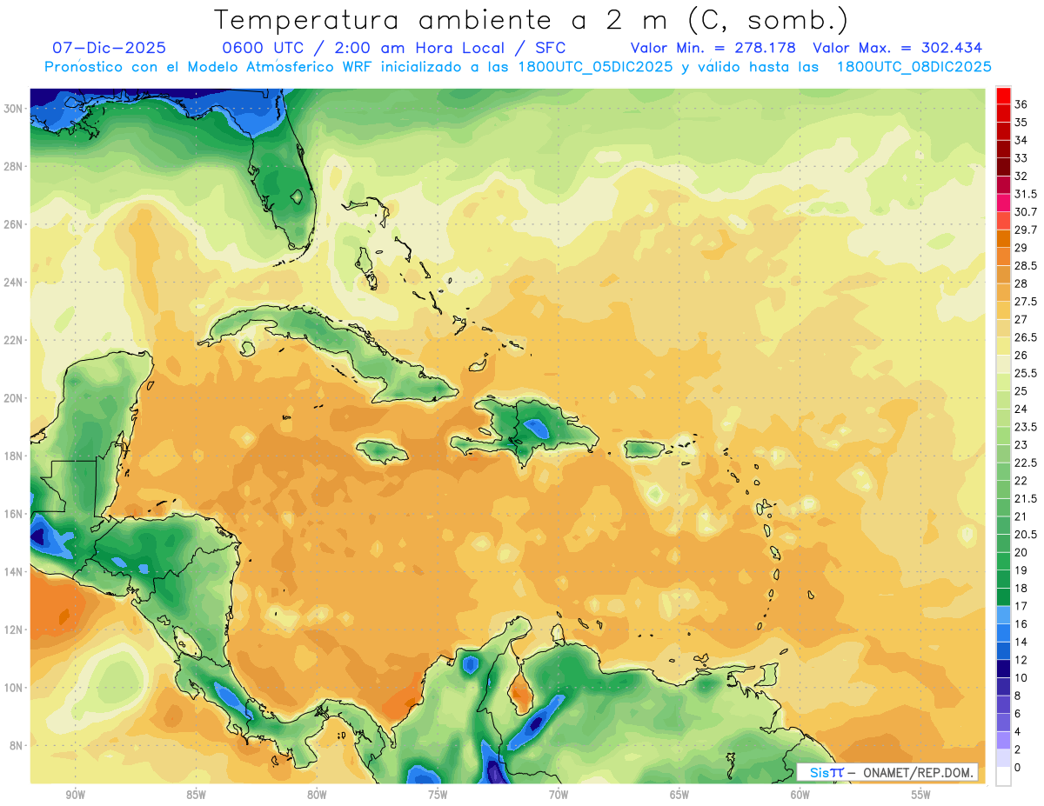Click the navy legend swatch between 10 and 12
The height and width of the screenshot is (806, 1044).
(x=1003, y=669)
